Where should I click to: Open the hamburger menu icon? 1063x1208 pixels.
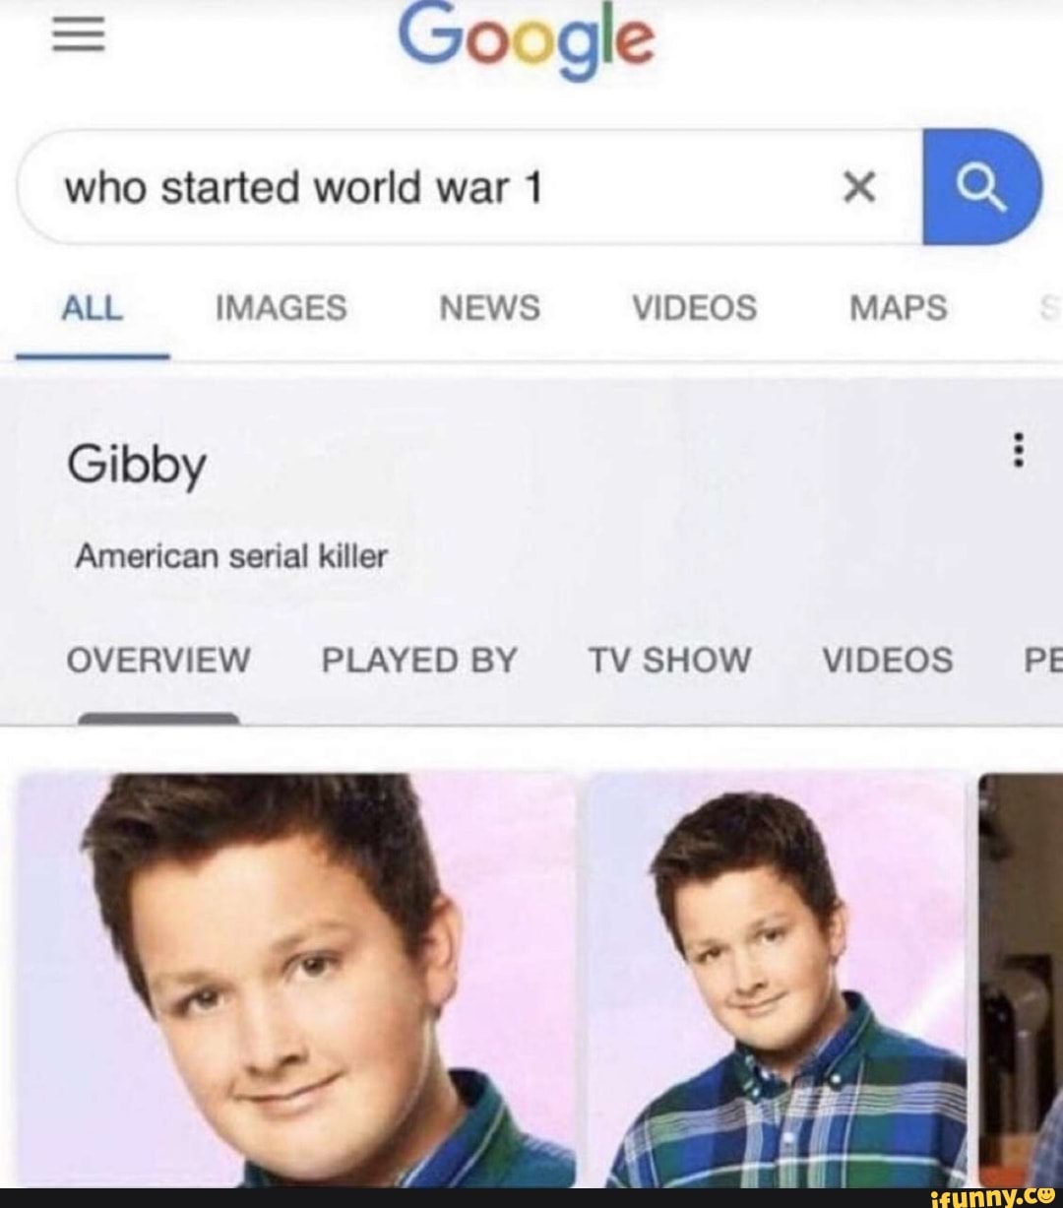pyautogui.click(x=77, y=37)
